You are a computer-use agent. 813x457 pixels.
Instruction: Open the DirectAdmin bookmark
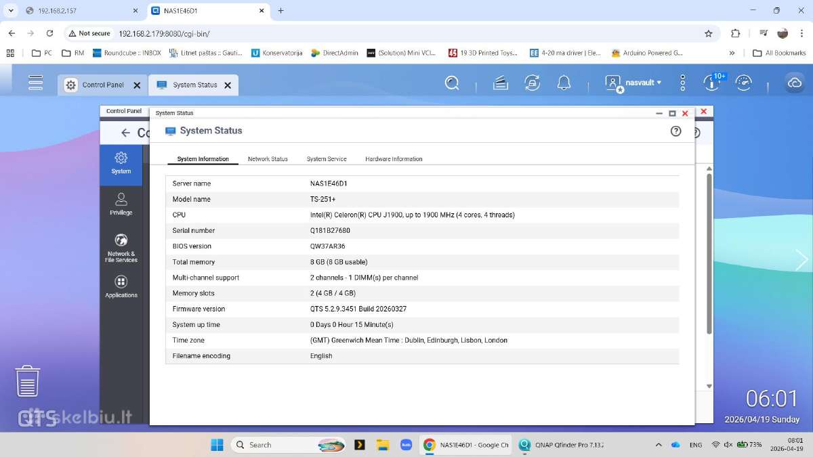(335, 53)
